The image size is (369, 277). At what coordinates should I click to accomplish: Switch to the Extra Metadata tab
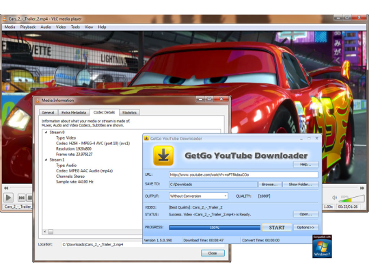(x=74, y=113)
